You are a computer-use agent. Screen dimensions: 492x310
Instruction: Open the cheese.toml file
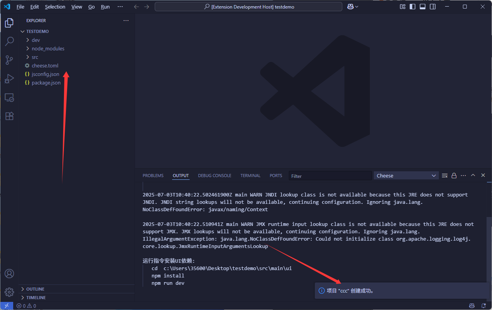(76, 65)
